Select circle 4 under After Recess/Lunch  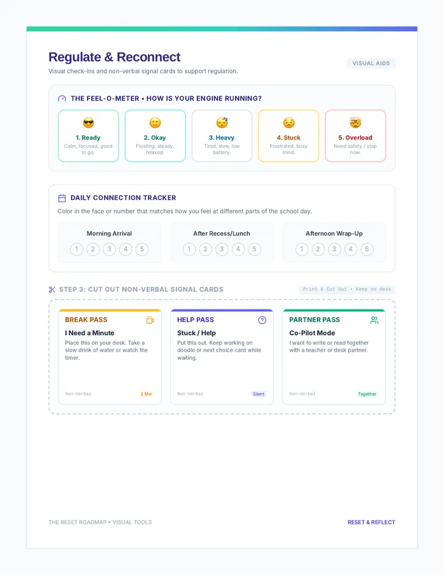238,249
